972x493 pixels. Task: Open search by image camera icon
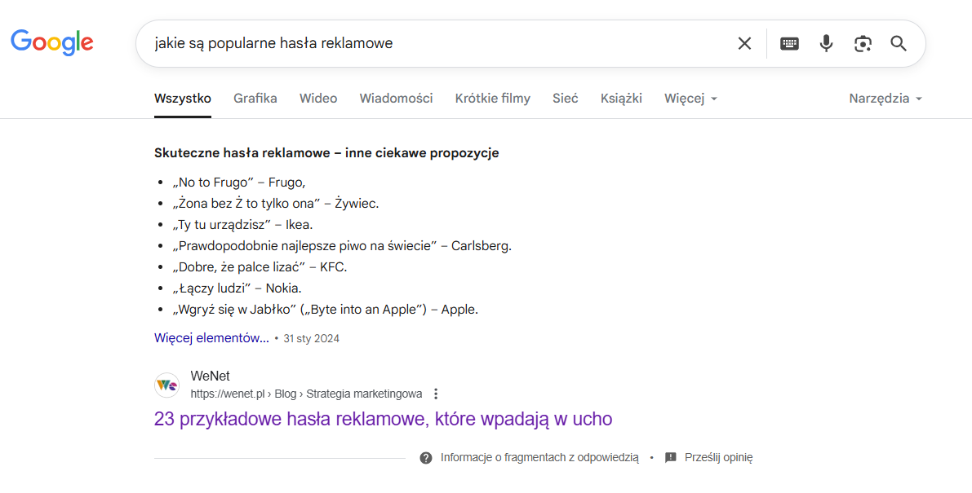pyautogui.click(x=863, y=43)
